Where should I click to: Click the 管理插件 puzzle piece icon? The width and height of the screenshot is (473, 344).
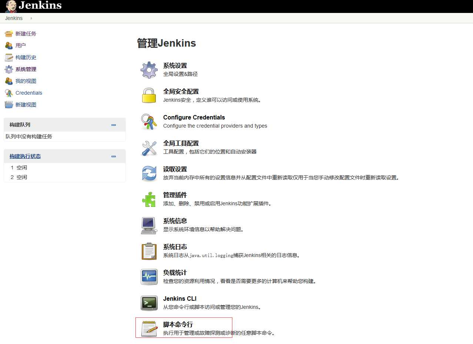149,199
